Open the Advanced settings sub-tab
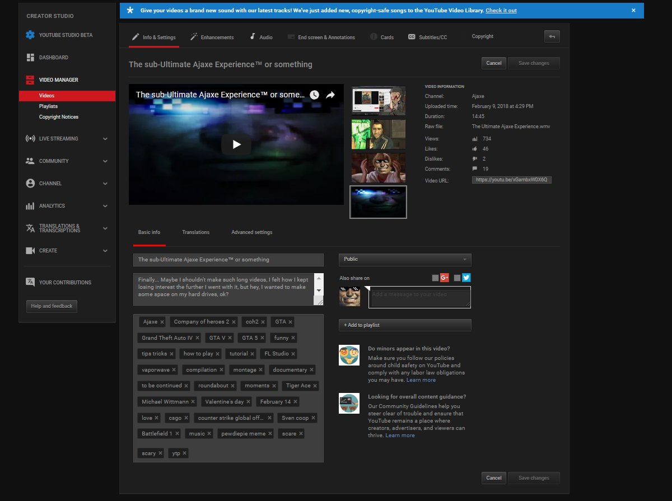Viewport: 672px width, 501px height. tap(252, 232)
